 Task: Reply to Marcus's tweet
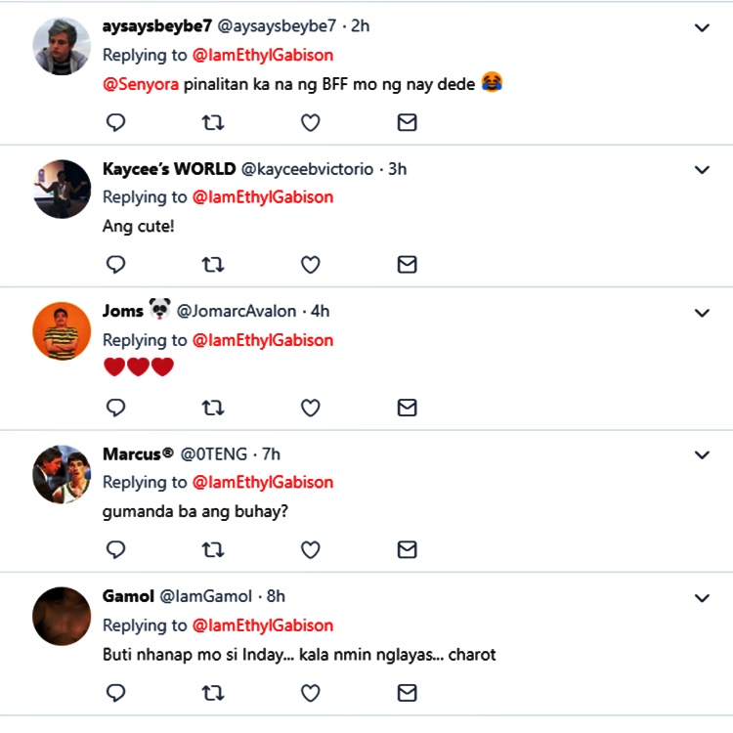coord(115,549)
